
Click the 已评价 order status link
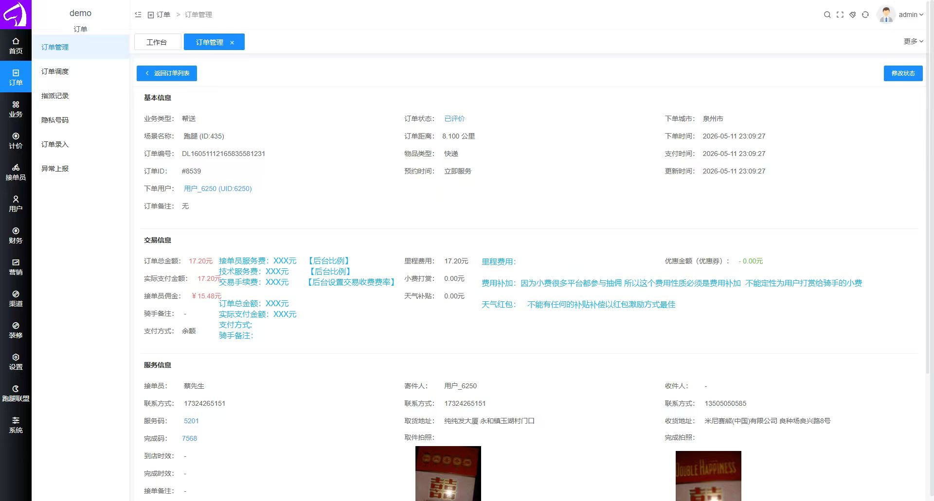pyautogui.click(x=454, y=119)
